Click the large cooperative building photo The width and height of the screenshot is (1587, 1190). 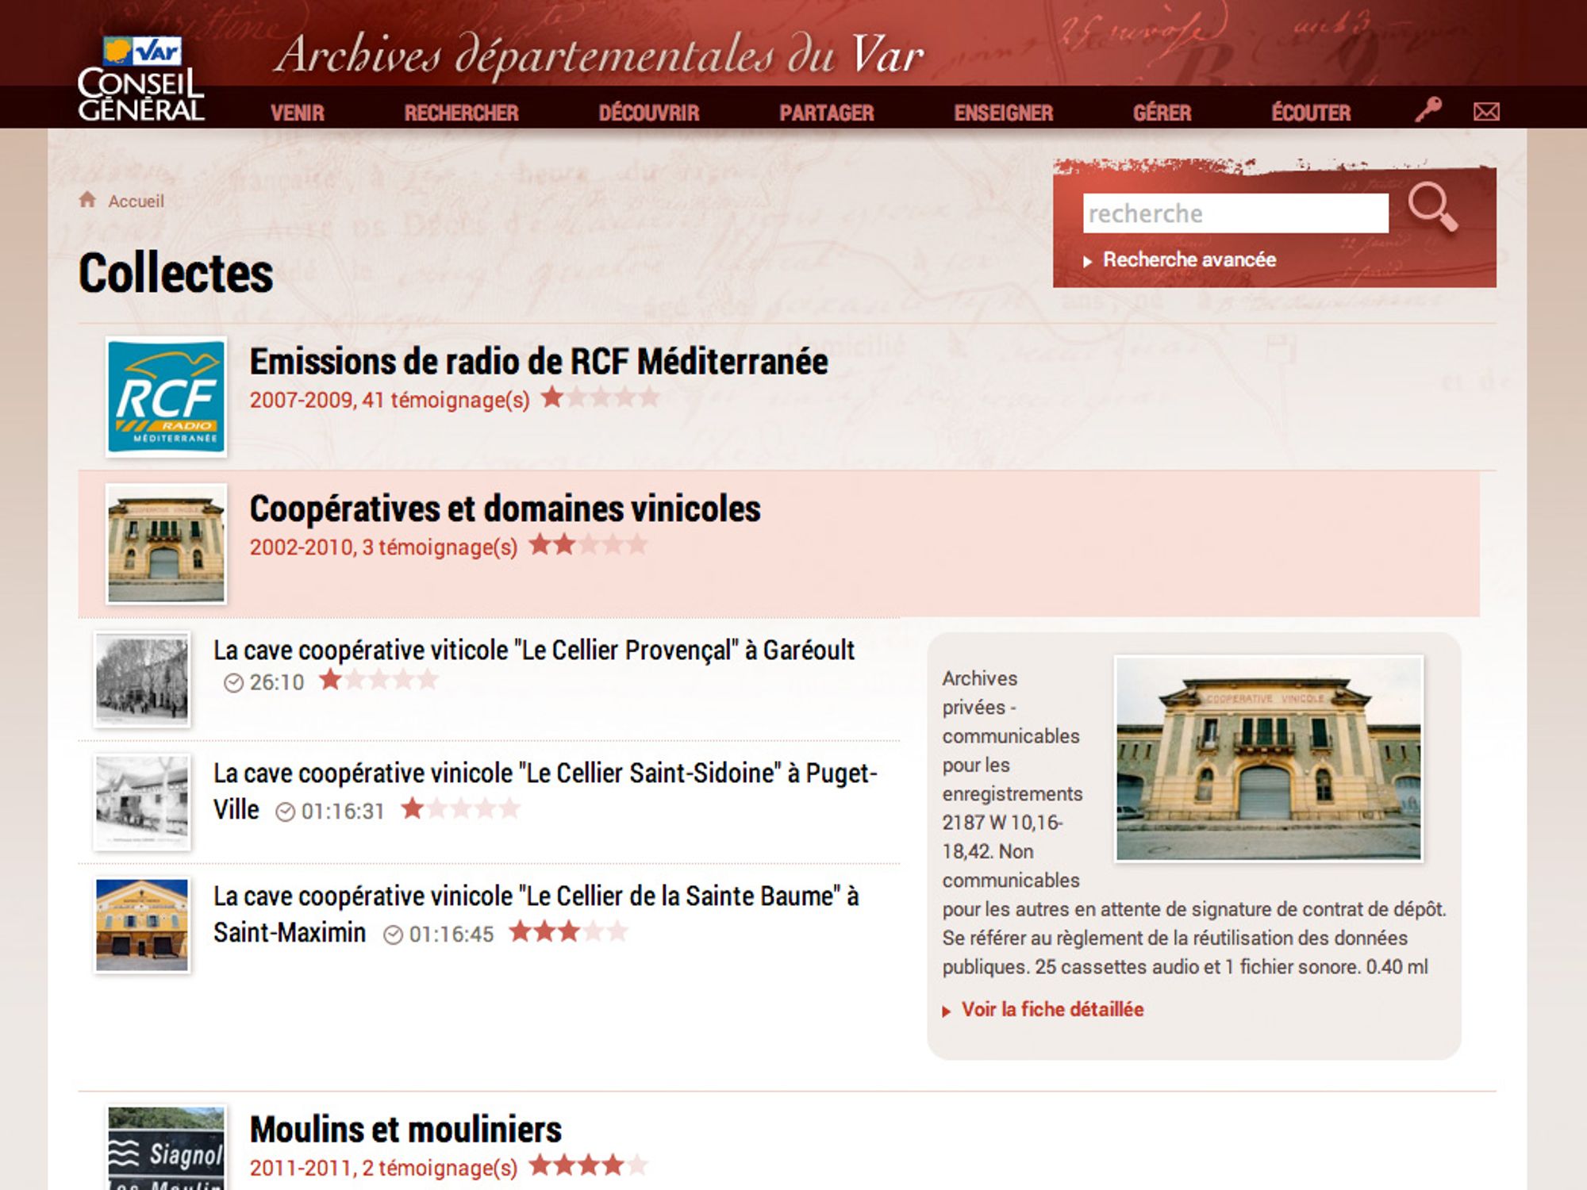[1268, 758]
